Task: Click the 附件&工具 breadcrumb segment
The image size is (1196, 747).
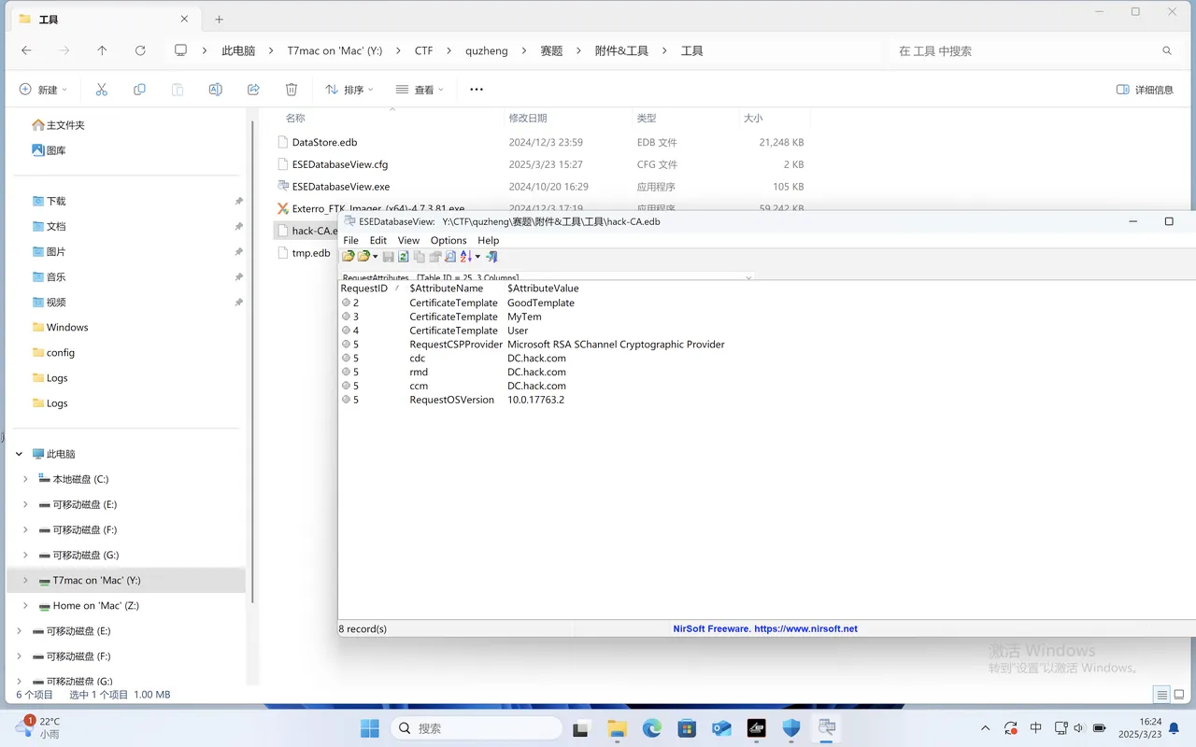Action: click(621, 50)
